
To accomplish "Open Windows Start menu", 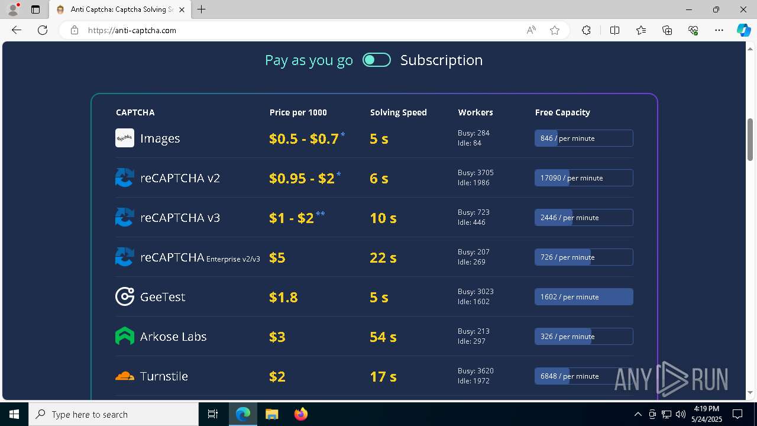I will click(x=14, y=414).
